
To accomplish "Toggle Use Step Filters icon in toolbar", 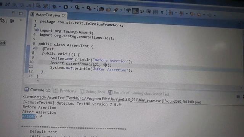I will [x=46, y=6].
